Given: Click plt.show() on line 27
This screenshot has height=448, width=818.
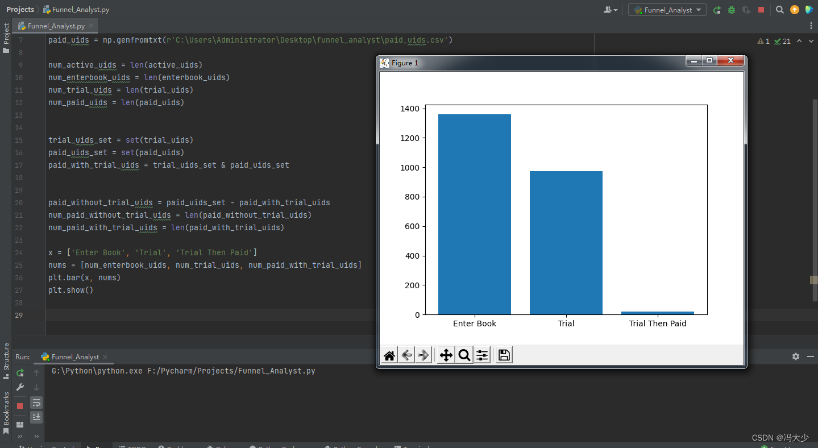Looking at the screenshot, I should (x=70, y=290).
